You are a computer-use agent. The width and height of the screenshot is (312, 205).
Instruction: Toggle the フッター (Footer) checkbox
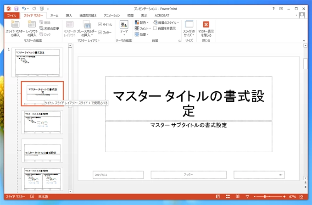(100, 32)
